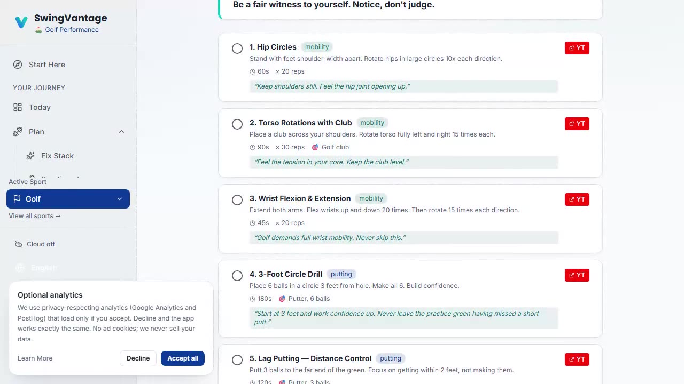
Task: Click the putting tag on 3-Foot Circle Drill
Action: point(341,274)
